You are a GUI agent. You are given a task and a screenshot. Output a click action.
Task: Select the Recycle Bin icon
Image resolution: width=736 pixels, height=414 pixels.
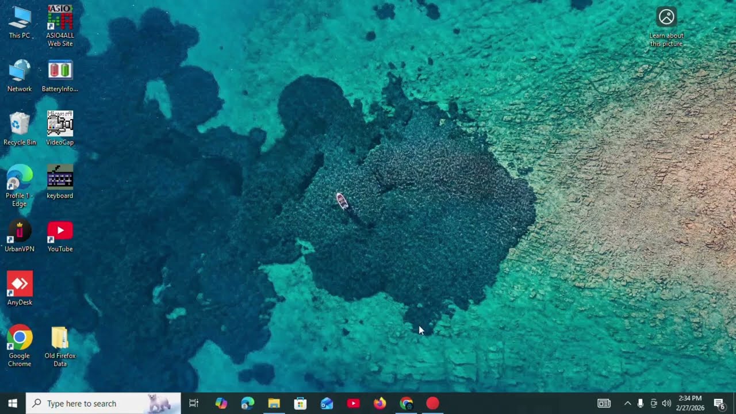coord(20,129)
